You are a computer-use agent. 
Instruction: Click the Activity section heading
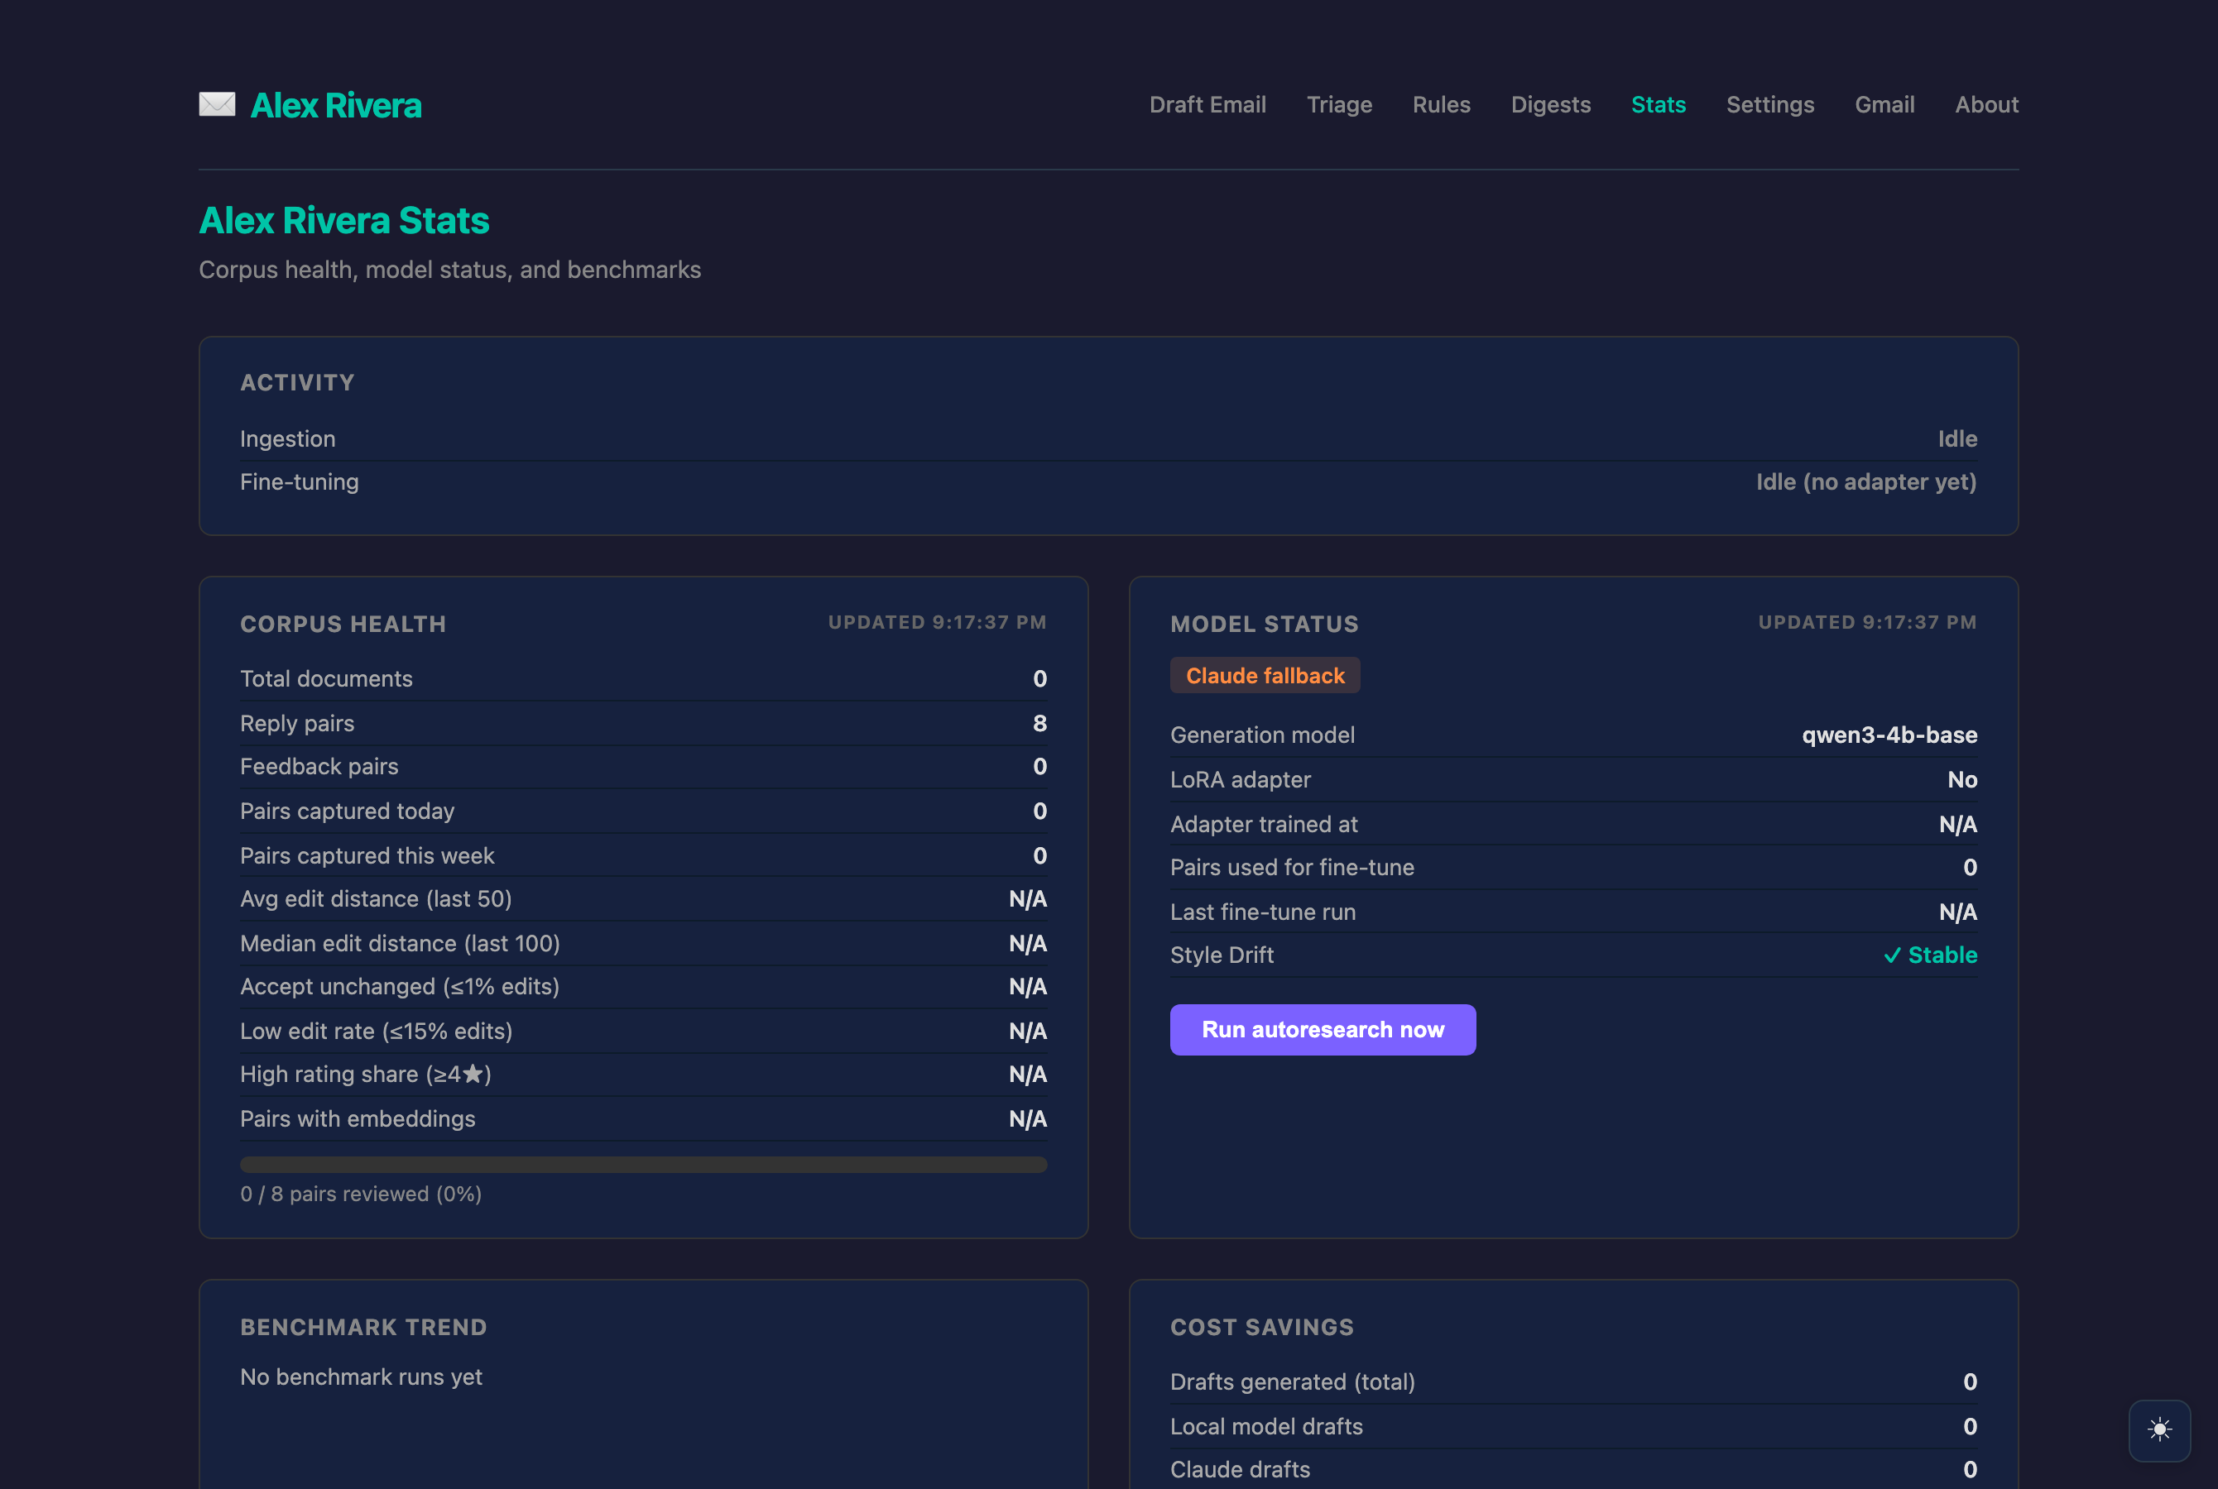pyautogui.click(x=296, y=383)
